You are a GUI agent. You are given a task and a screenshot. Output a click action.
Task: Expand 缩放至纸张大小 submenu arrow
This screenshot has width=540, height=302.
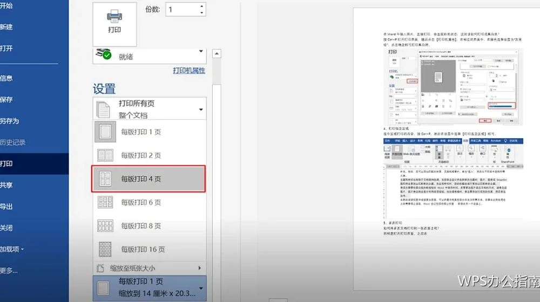coord(199,268)
